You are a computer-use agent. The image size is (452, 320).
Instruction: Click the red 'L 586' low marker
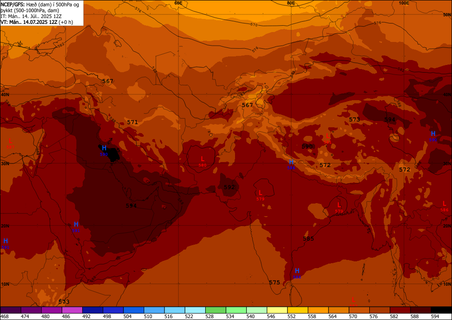(444, 206)
